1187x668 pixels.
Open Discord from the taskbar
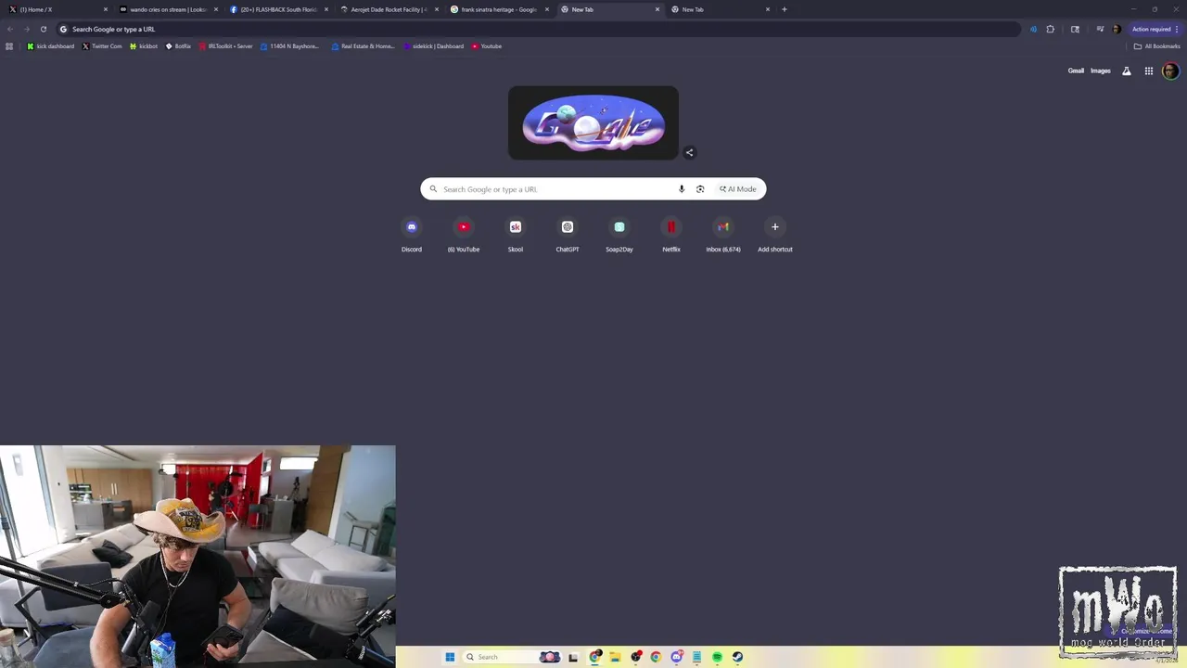(x=677, y=657)
